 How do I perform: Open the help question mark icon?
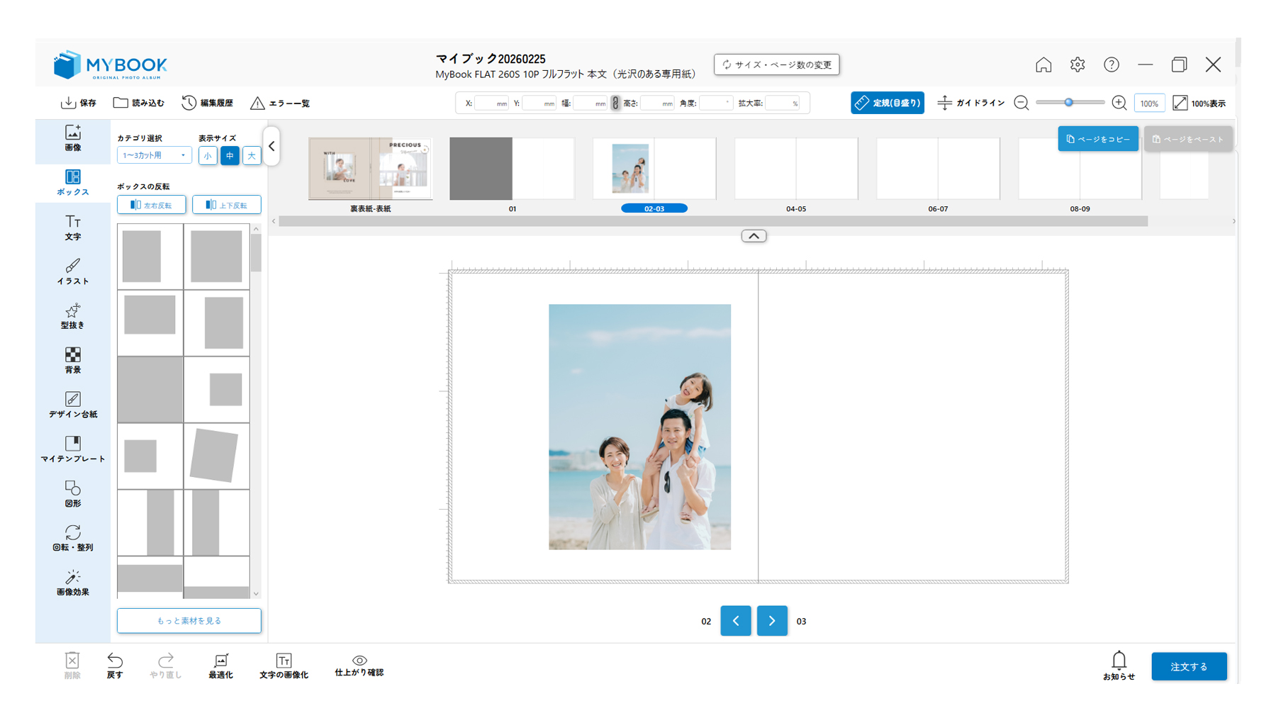point(1112,64)
